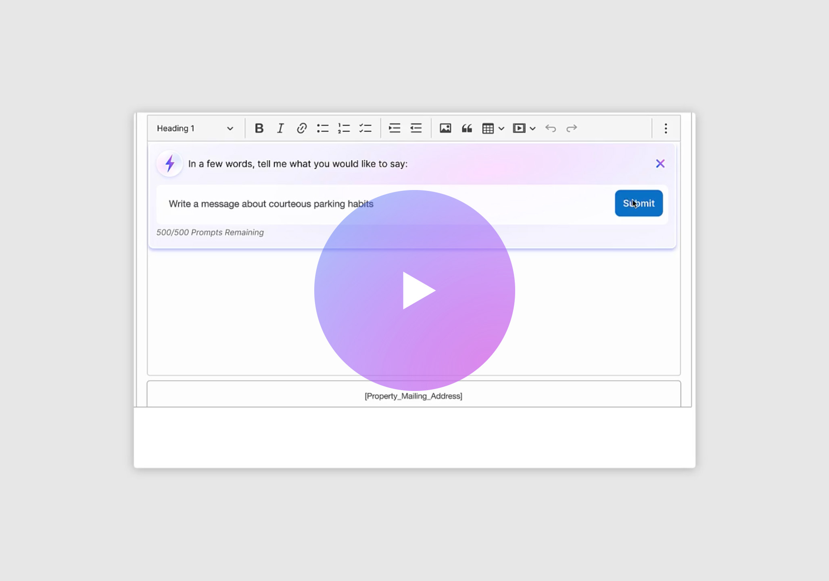Insert a to-do checklist
Image resolution: width=829 pixels, height=581 pixels.
point(365,128)
